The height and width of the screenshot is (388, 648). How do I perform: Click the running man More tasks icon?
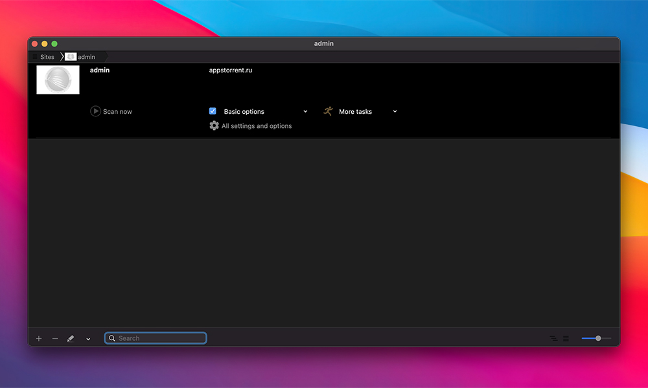tap(328, 111)
